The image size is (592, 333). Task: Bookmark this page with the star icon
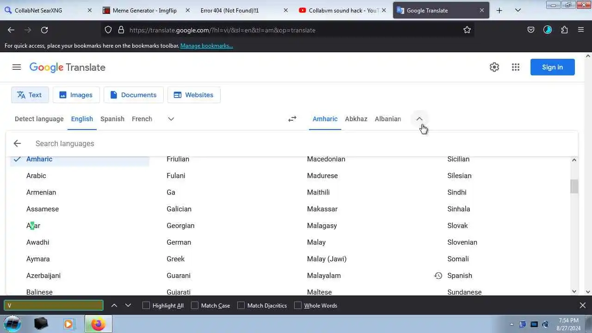tap(467, 30)
